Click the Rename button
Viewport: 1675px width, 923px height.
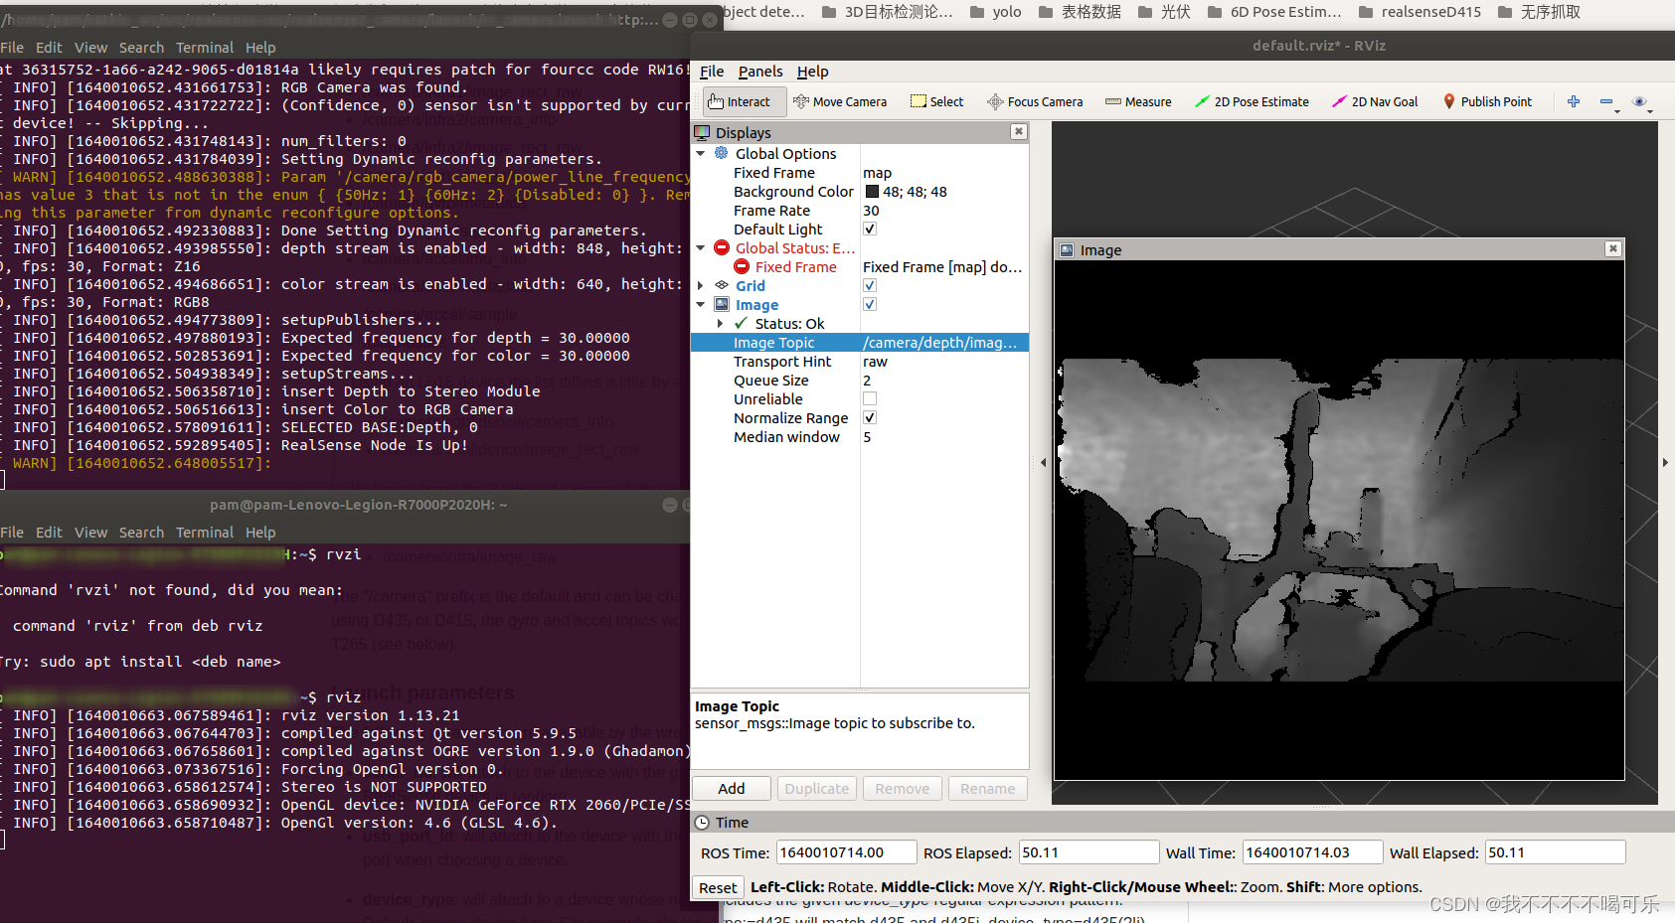tap(988, 788)
